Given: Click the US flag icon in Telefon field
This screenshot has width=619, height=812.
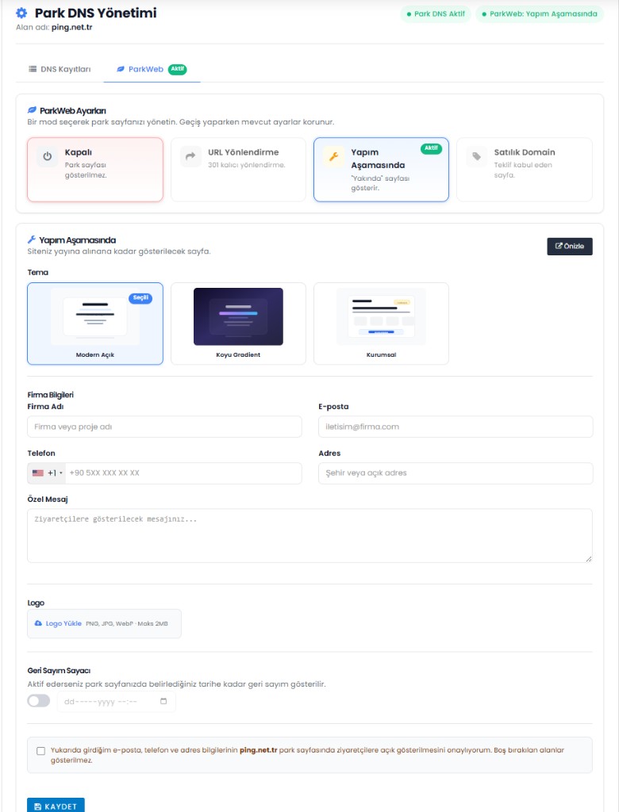Looking at the screenshot, I should pyautogui.click(x=38, y=473).
